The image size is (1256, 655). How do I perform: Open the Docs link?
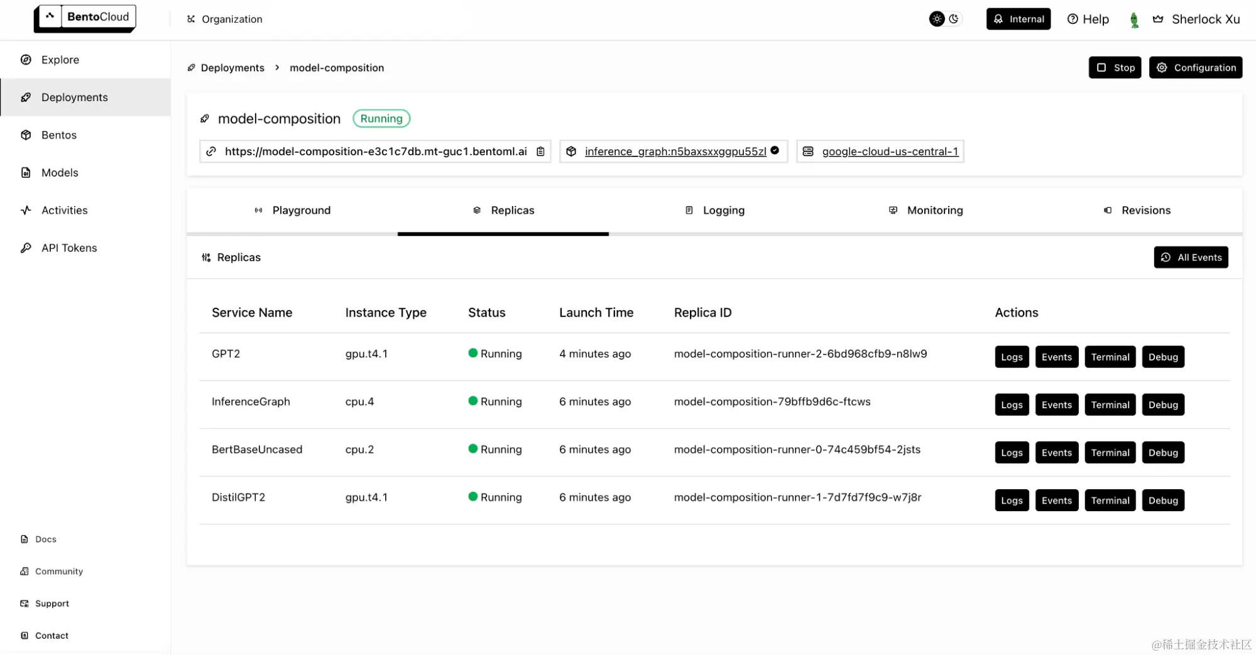[x=39, y=539]
